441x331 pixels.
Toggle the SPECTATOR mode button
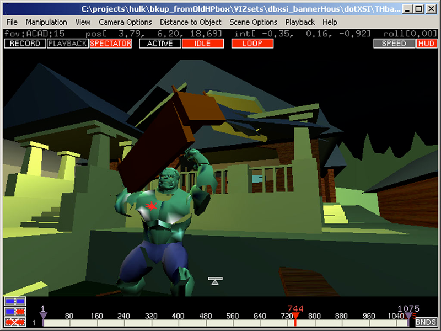[111, 44]
